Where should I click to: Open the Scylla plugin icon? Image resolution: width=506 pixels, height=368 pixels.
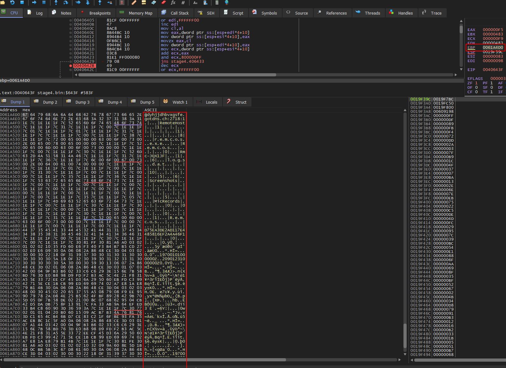122,2
